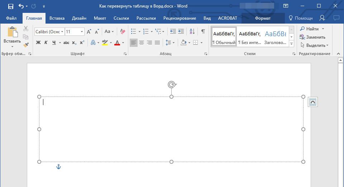Select the Заголовок style thumbnail
This screenshot has width=344, height=187.
click(x=275, y=38)
